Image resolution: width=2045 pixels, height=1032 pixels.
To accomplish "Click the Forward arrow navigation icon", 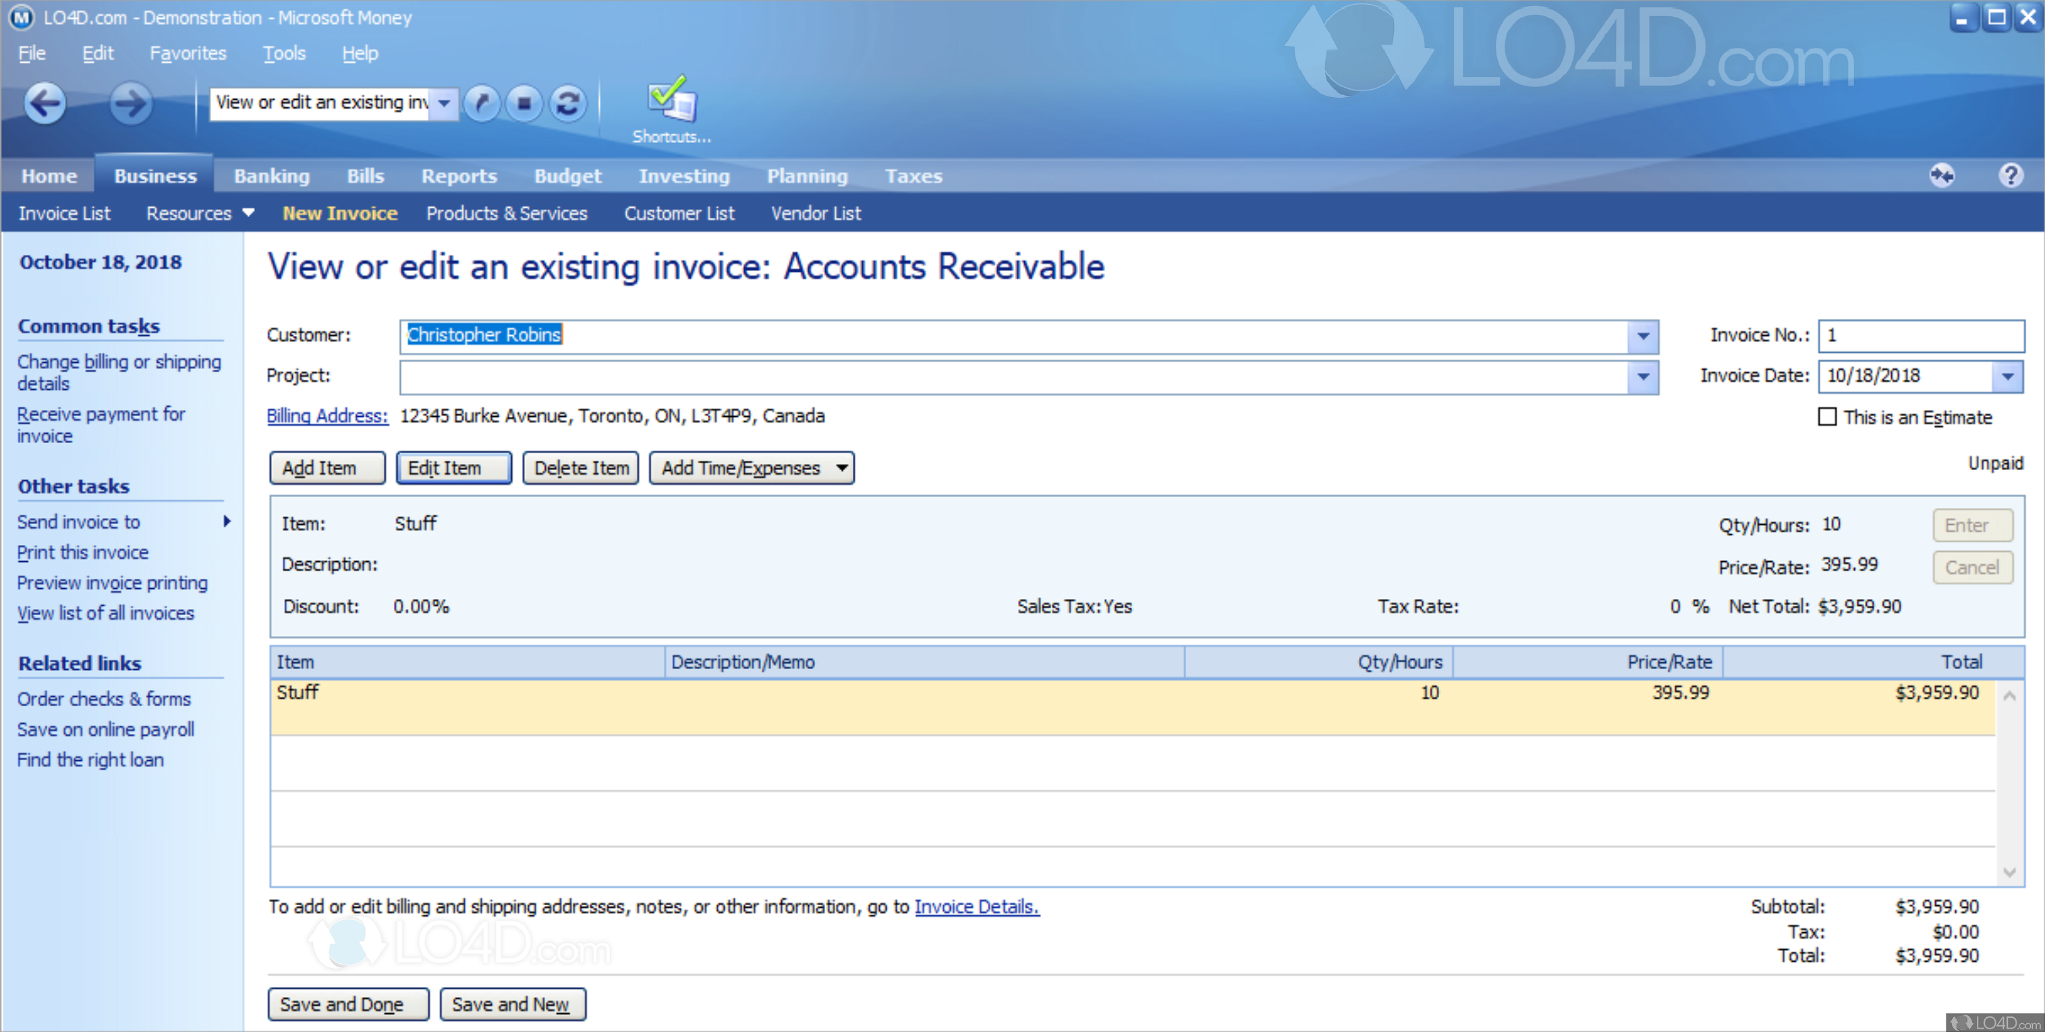I will point(130,103).
